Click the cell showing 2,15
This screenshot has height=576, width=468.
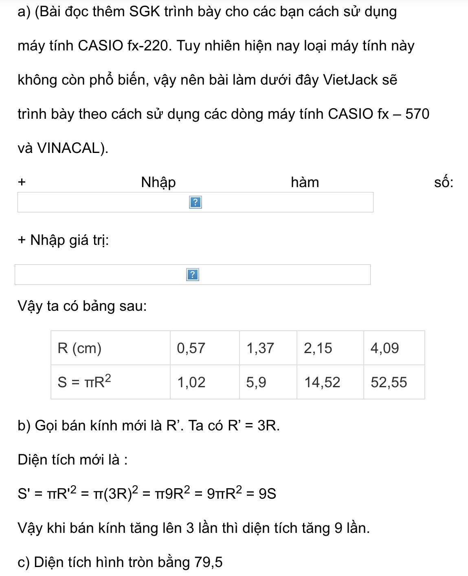[x=330, y=348]
